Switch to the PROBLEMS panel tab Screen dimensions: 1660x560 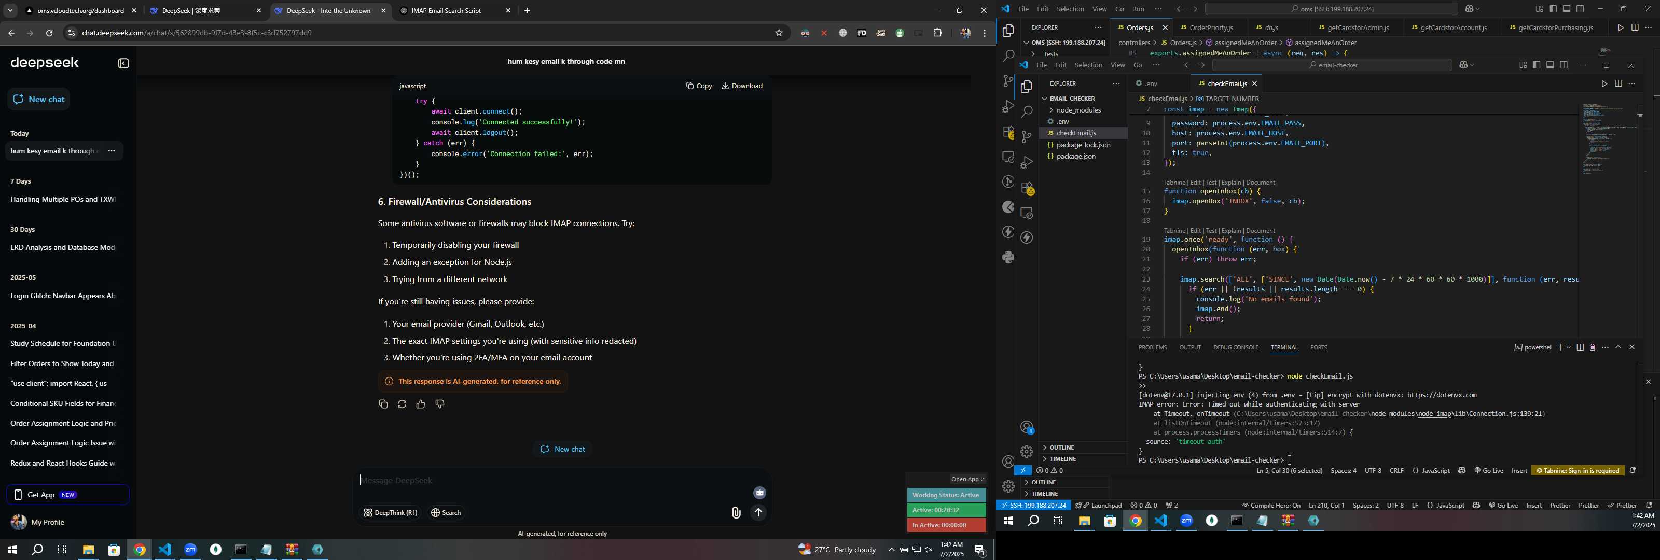pos(1152,347)
